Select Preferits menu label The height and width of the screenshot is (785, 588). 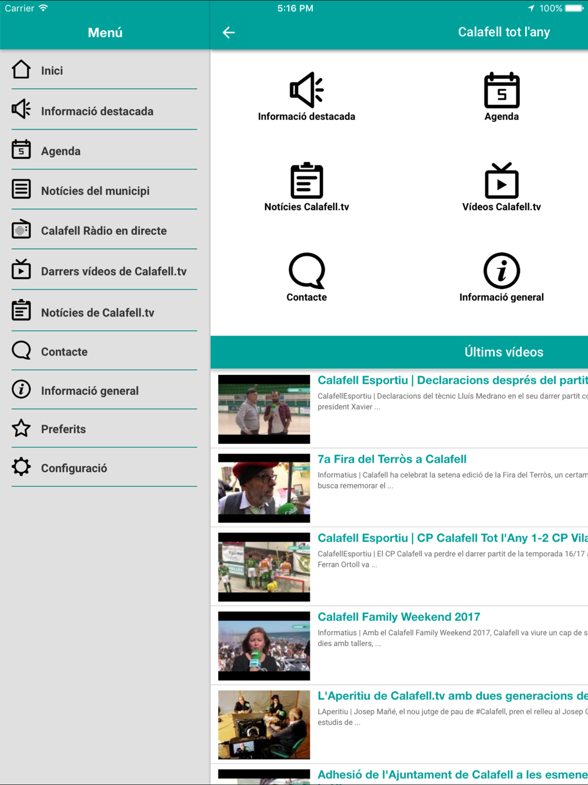tap(64, 429)
